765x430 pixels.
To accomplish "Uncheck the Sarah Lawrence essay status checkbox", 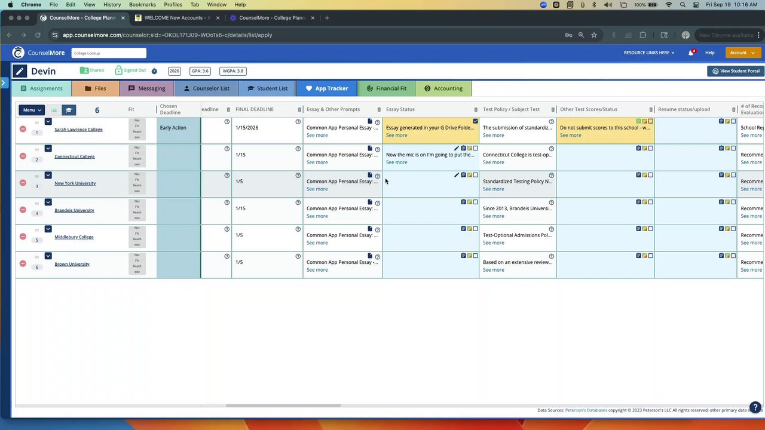I will [476, 121].
